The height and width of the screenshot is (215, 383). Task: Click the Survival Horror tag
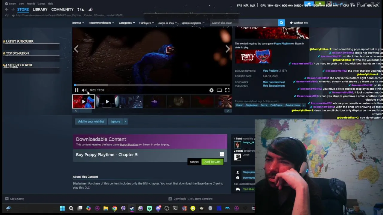click(293, 105)
